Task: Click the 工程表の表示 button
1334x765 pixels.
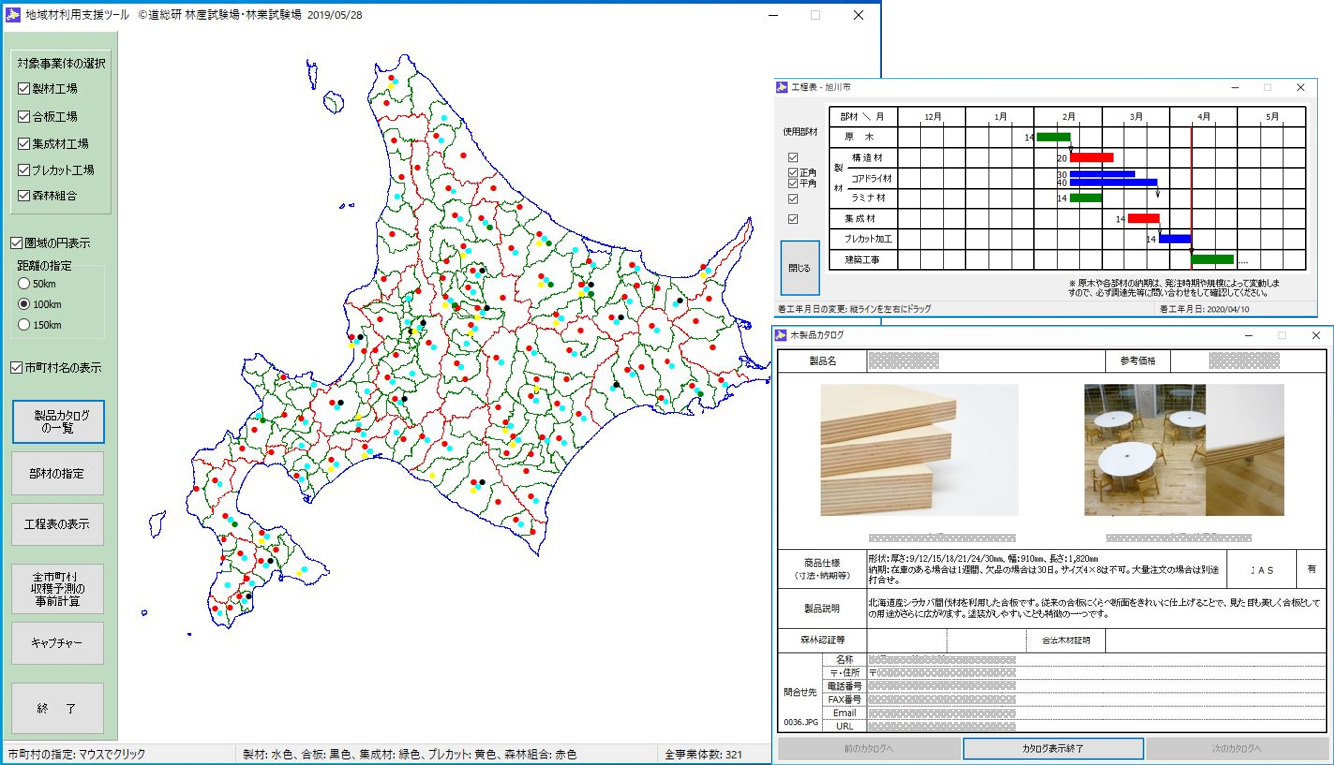Action: (x=59, y=524)
